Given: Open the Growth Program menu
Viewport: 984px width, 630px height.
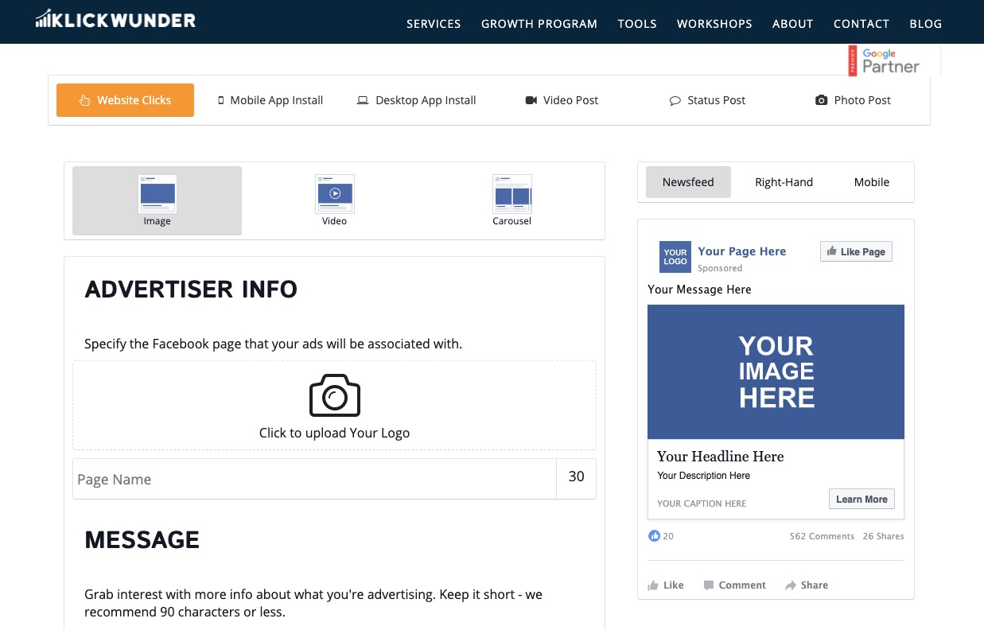Looking at the screenshot, I should click(x=539, y=23).
